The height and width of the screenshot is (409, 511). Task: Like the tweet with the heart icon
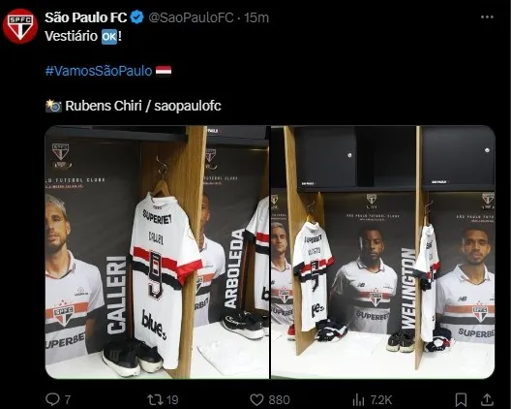tap(256, 399)
